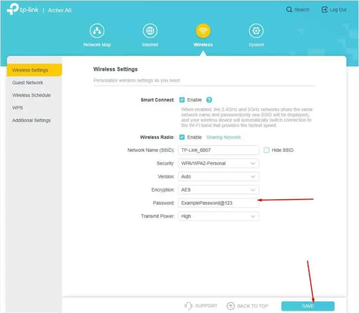Screen dimensions: 359x313
Task: Open the WPS settings page
Action: (x=17, y=108)
